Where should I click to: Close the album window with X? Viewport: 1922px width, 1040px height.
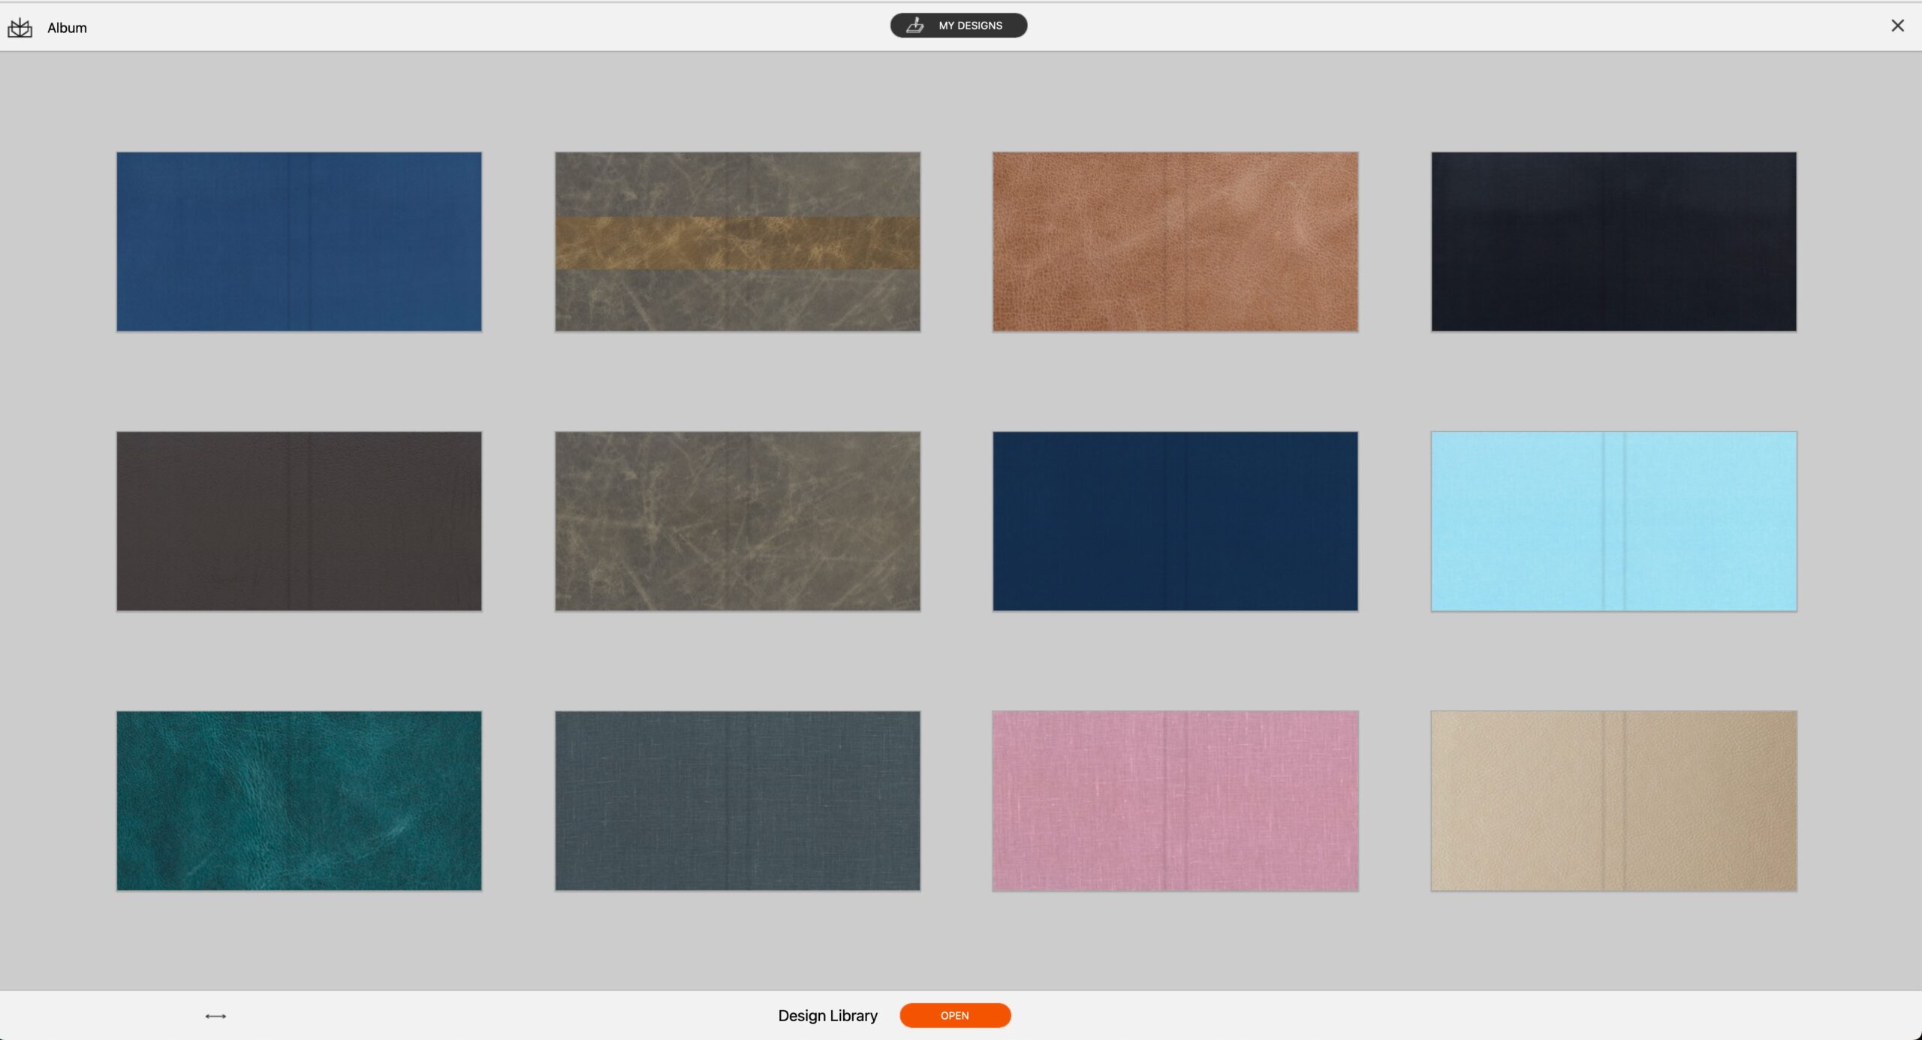pos(1897,26)
